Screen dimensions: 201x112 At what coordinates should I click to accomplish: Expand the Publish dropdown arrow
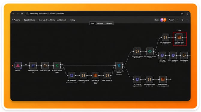coord(177,20)
